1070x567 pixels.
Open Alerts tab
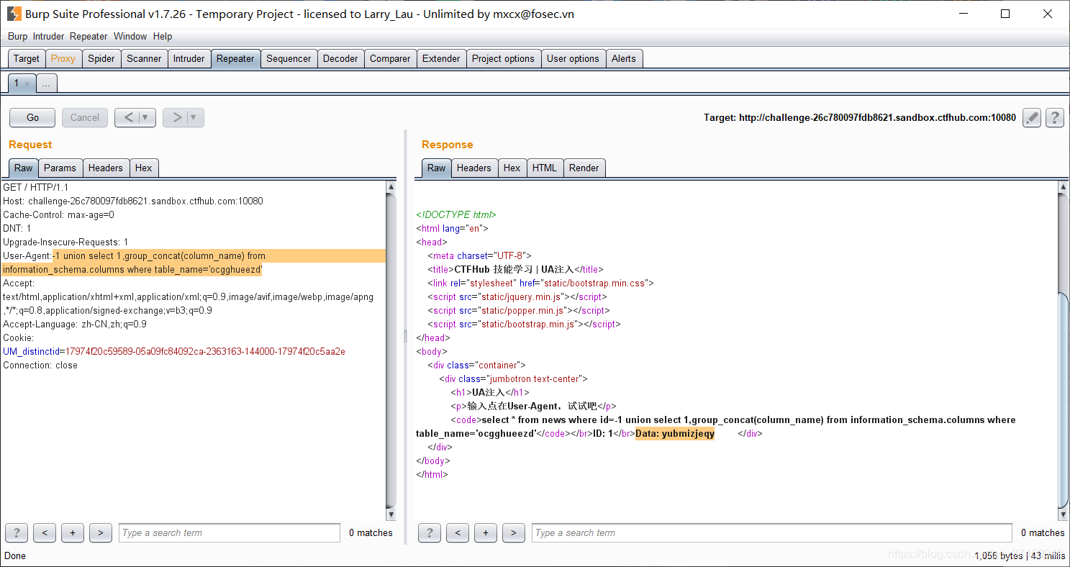[x=624, y=58]
